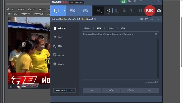The width and height of the screenshot is (183, 103).
Task: Click the เล่น play button
Action: tap(92, 91)
